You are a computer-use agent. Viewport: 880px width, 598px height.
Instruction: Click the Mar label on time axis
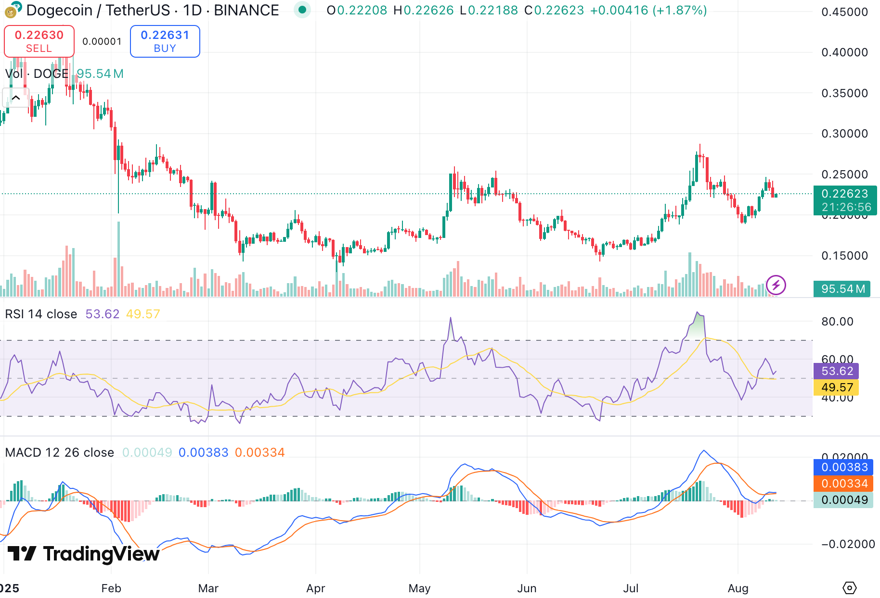point(208,588)
